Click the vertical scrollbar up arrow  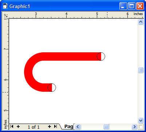pos(141,22)
